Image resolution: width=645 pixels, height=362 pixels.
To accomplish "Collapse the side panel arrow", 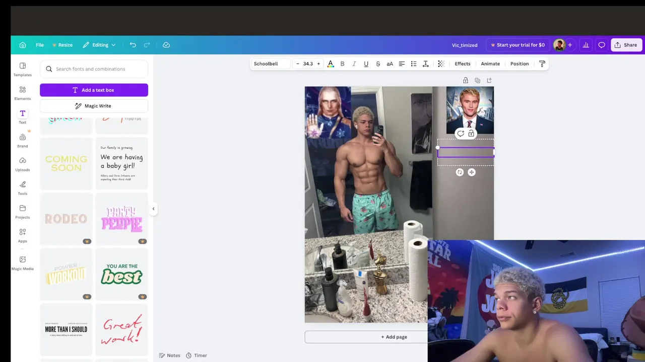I will pos(154,209).
